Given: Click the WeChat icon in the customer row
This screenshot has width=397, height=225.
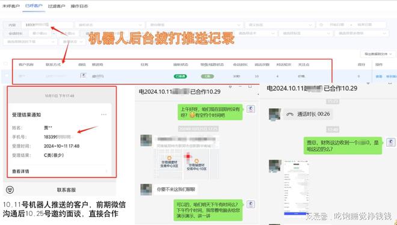Looking at the screenshot, I should click(83, 75).
